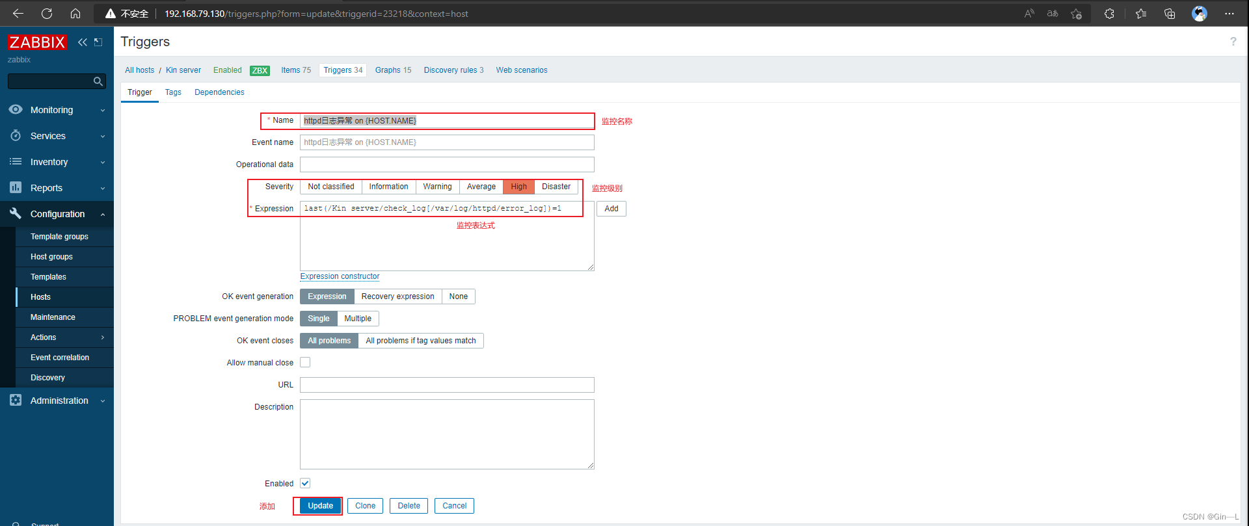This screenshot has width=1249, height=526.
Task: Click the Clone button
Action: pos(365,506)
